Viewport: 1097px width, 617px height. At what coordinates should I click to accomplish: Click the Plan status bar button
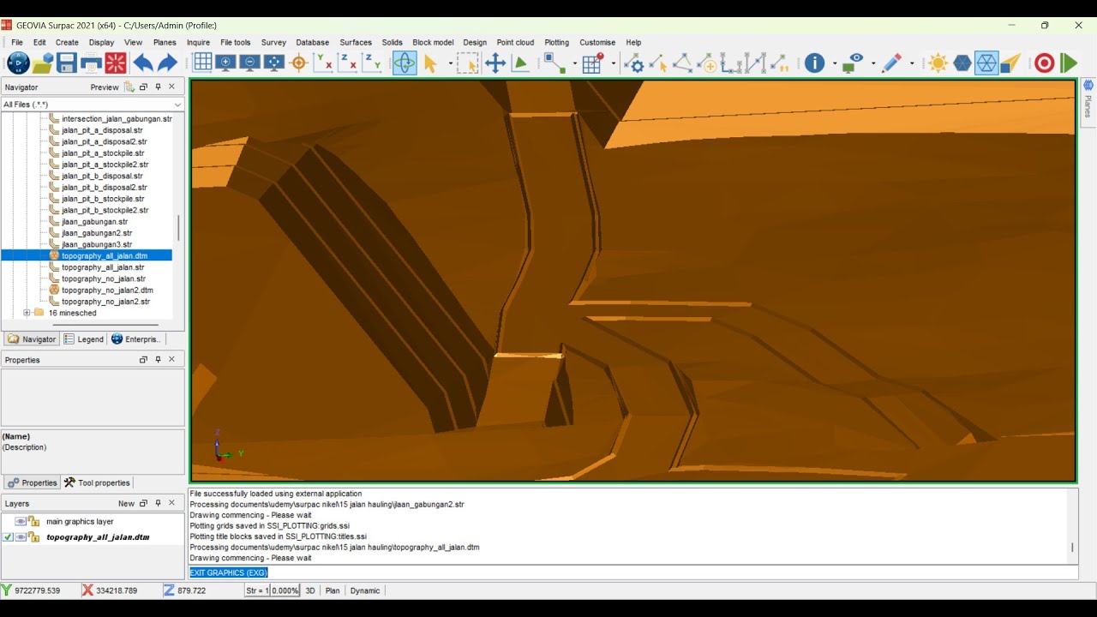tap(333, 590)
